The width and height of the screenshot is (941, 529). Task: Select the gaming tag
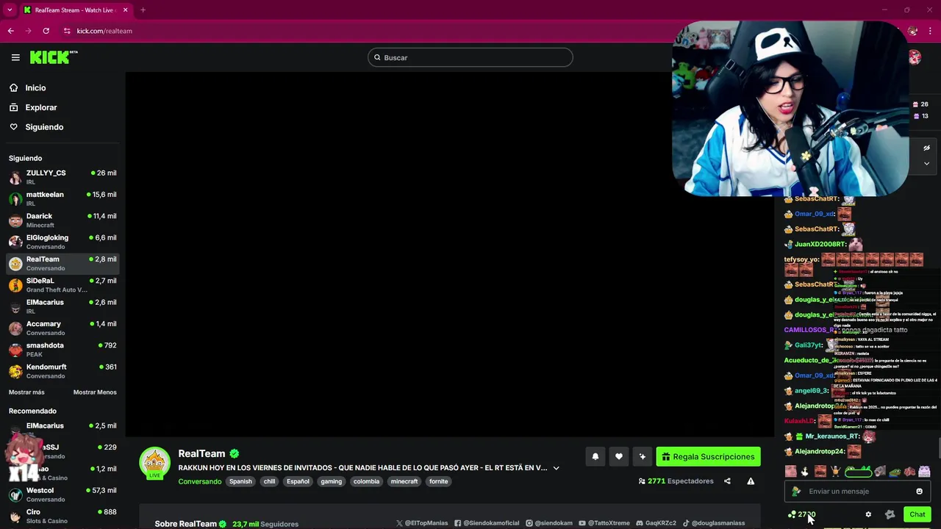coord(331,481)
